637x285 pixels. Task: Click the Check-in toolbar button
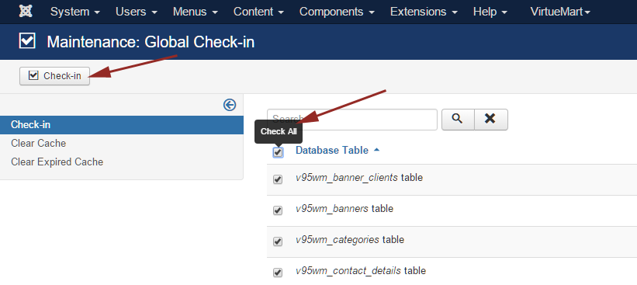point(54,75)
